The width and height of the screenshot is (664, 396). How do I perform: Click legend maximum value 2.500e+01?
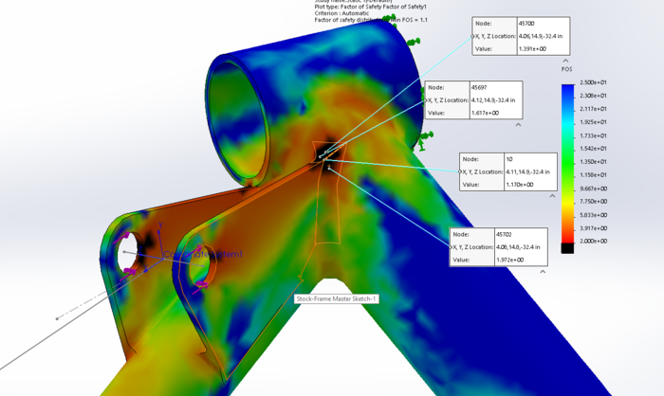click(x=593, y=82)
